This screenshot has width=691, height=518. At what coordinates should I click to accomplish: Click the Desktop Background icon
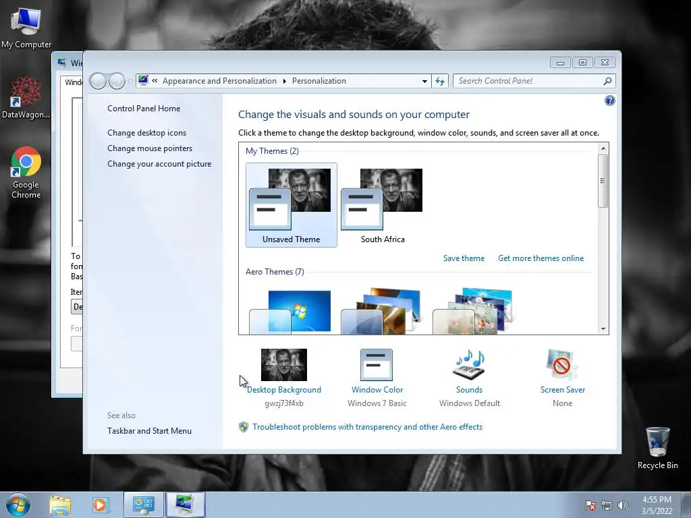click(284, 365)
